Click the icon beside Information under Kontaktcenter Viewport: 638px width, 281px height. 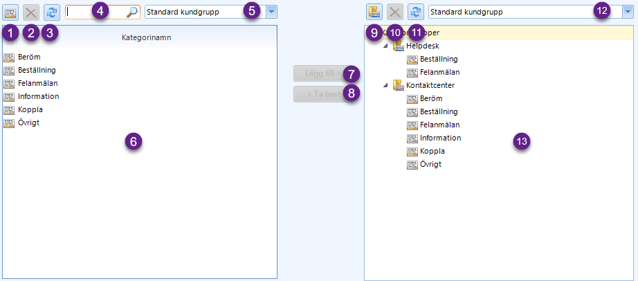pos(412,138)
